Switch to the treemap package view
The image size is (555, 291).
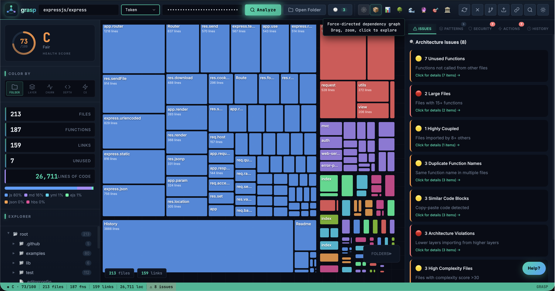tap(377, 10)
